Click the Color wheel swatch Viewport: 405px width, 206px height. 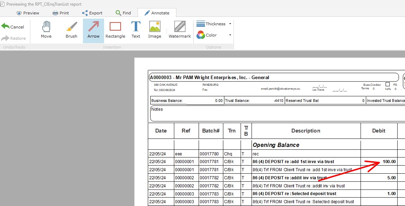[201, 35]
